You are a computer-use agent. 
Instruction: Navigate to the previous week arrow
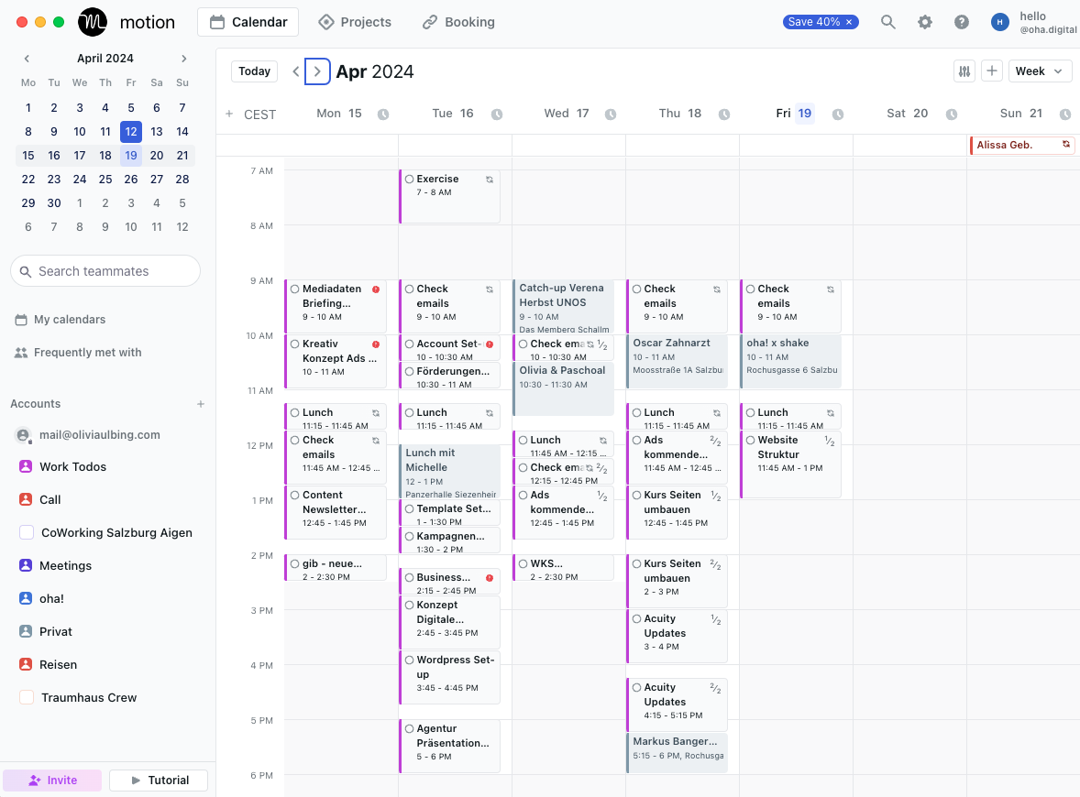coord(295,71)
